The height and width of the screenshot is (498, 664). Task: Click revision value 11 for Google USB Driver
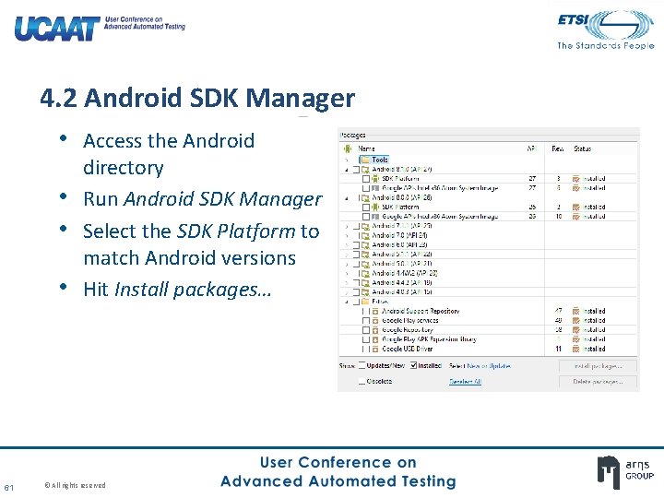(558, 349)
